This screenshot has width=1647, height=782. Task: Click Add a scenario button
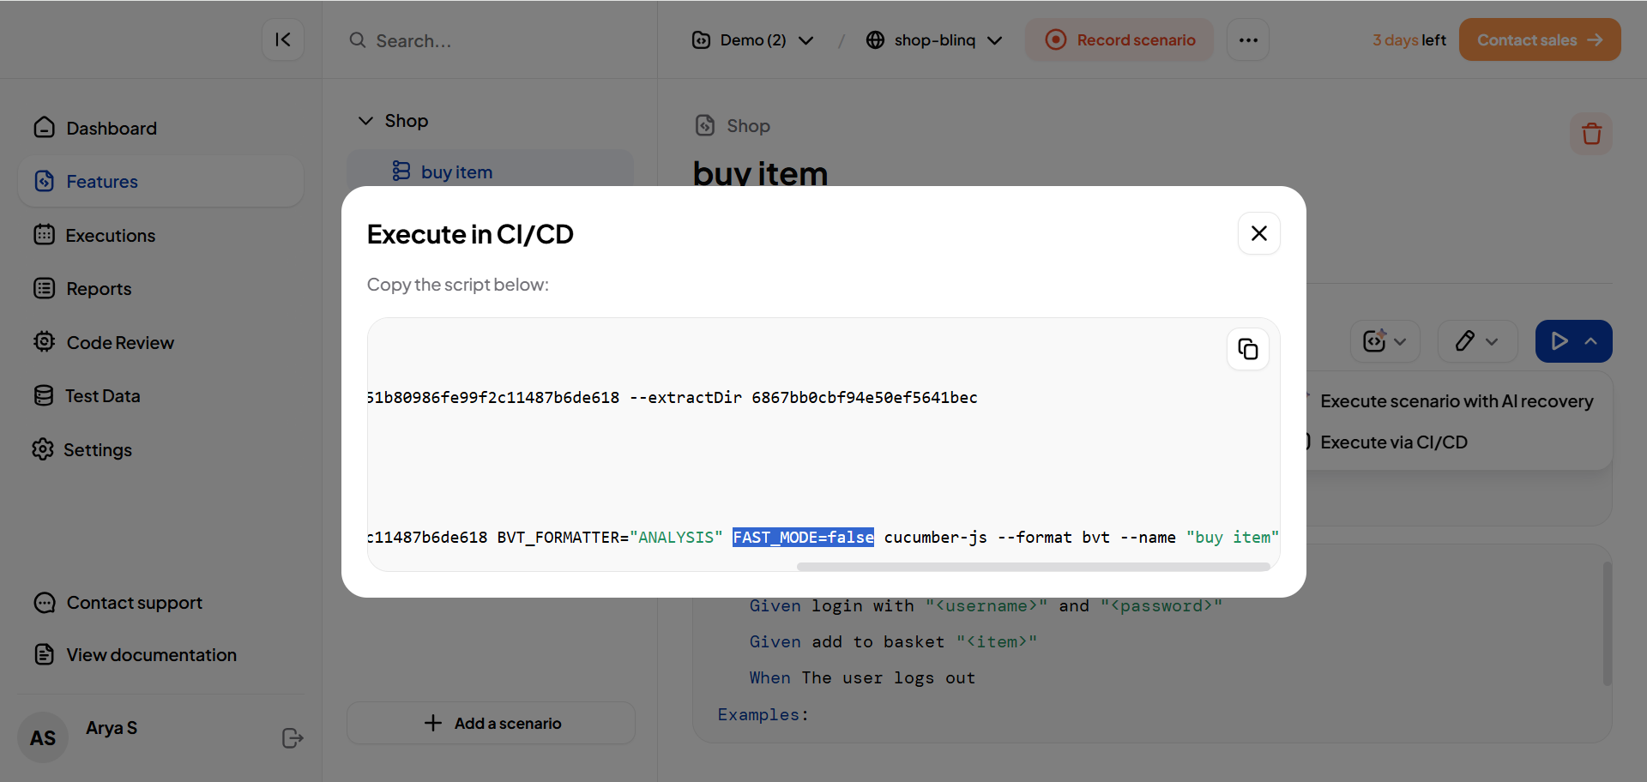491,723
